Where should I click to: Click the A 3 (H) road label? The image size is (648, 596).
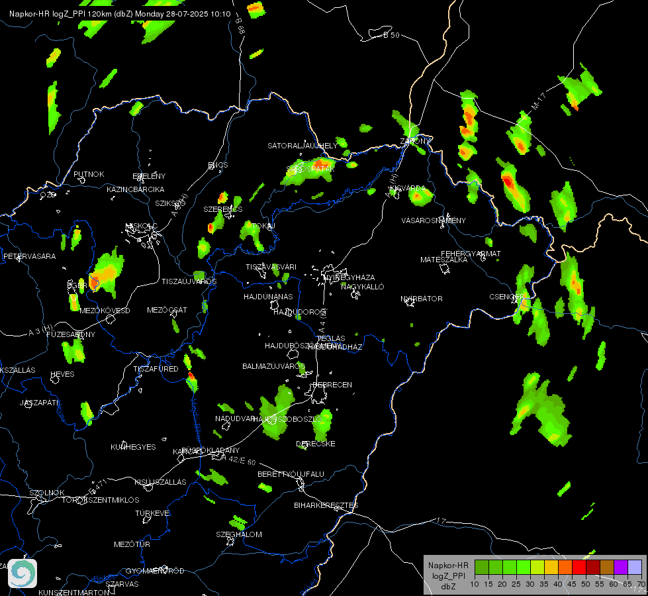click(41, 330)
